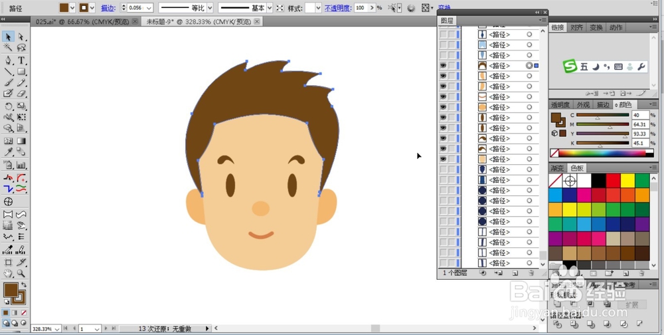Set no fill using the None swatch in toolbox

point(24,312)
